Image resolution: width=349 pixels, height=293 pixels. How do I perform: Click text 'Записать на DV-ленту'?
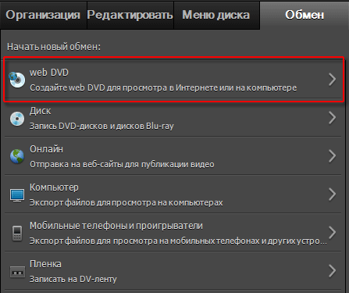pyautogui.click(x=73, y=279)
